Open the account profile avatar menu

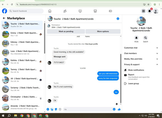[x=156, y=11]
